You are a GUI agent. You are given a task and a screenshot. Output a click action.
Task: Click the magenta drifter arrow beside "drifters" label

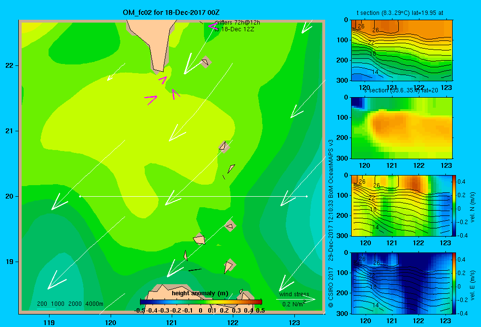tap(212, 26)
